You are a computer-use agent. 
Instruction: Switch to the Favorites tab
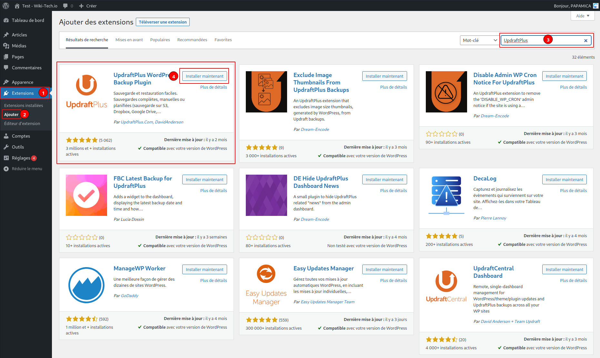(223, 40)
